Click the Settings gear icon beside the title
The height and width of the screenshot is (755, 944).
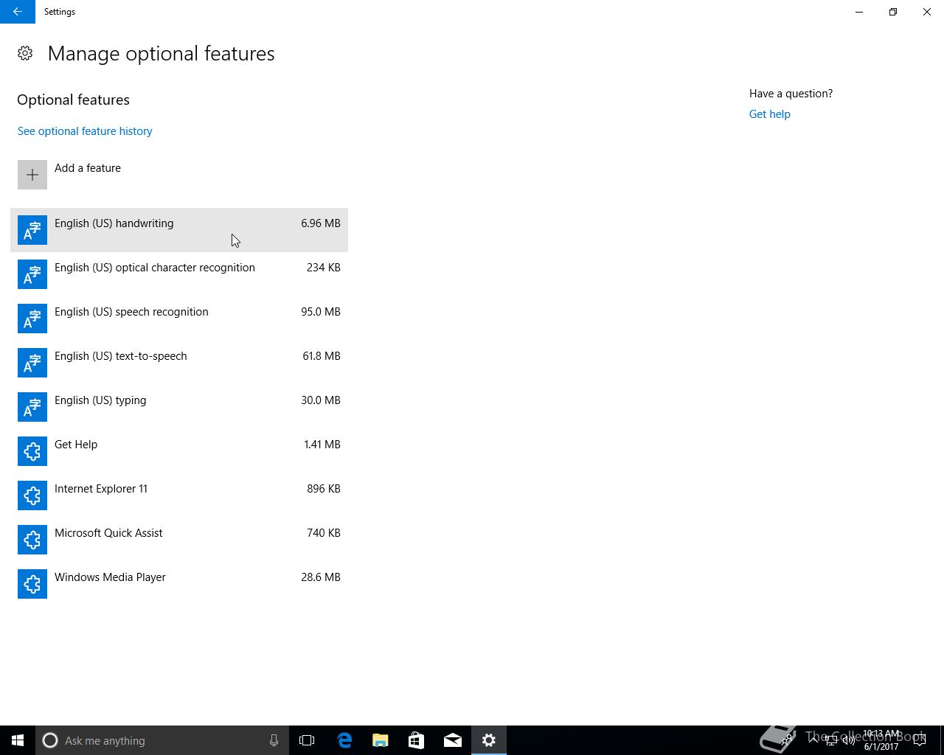click(25, 53)
